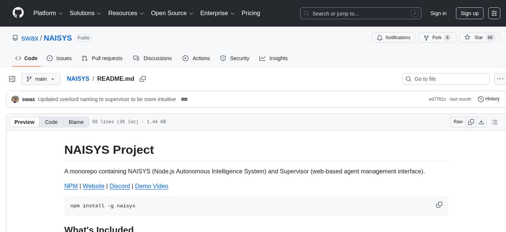Switch to Blame view
This screenshot has height=232, width=506.
(76, 122)
